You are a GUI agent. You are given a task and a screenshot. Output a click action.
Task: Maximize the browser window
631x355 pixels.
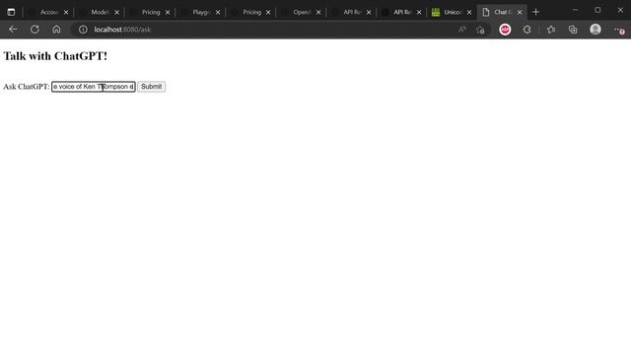597,10
